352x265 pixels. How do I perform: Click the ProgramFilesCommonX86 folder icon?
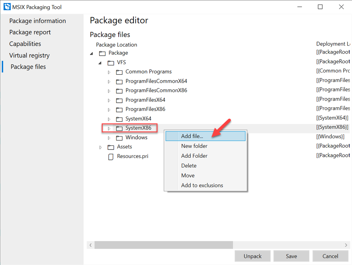(119, 91)
